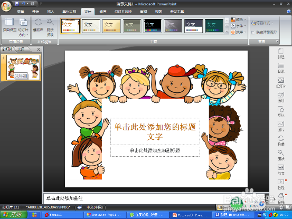Click the subtitle placeholder on slide
Image resolution: width=292 pixels, height=219 pixels.
[x=155, y=151]
